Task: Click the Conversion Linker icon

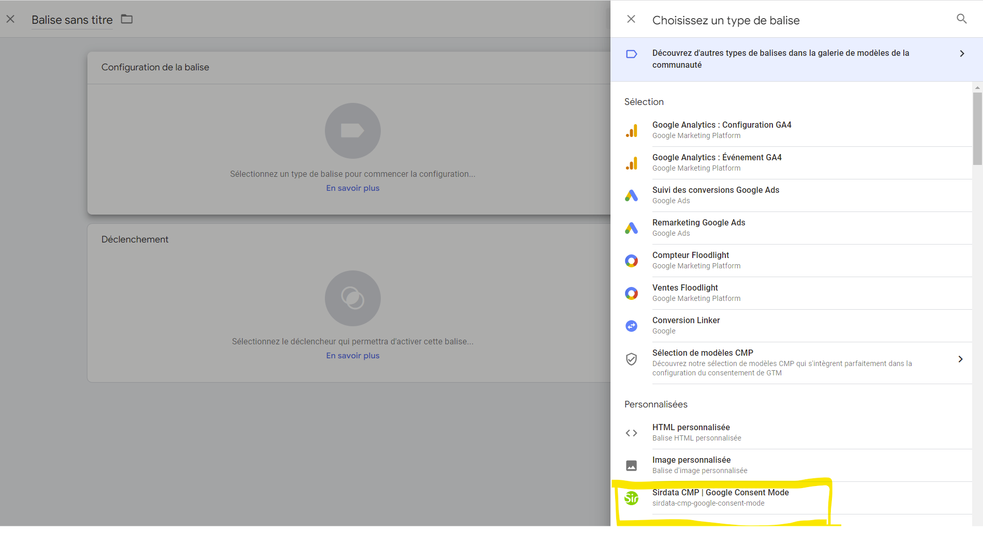Action: [631, 326]
